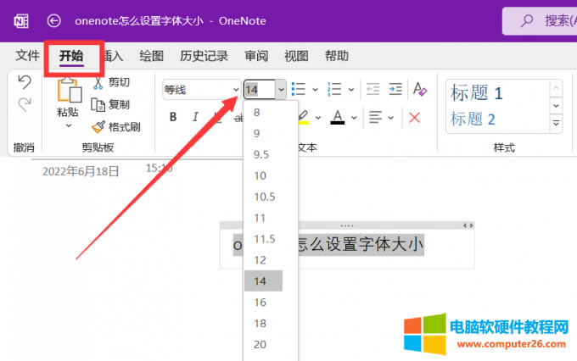Click the Cut (剪切) scissors icon
This screenshot has width=577, height=361.
pos(98,82)
